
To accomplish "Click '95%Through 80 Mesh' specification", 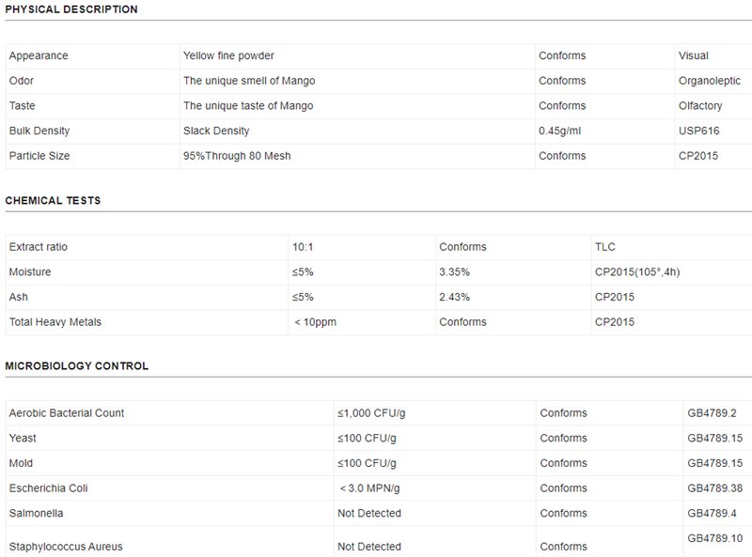I will tap(237, 156).
